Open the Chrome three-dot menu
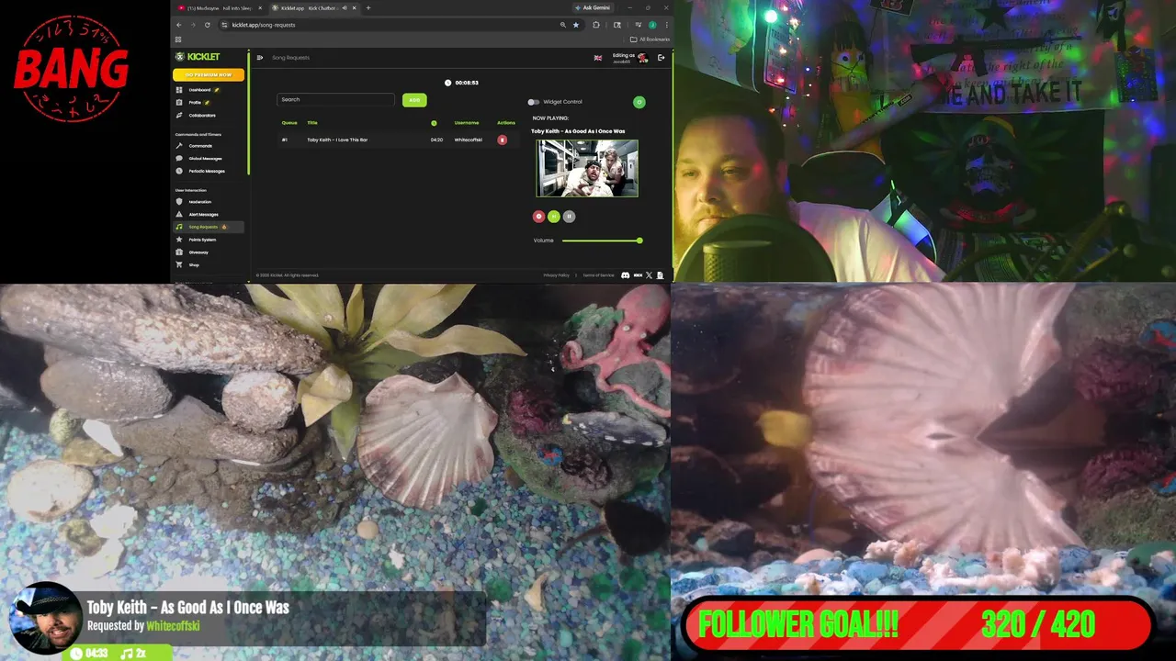Screen dimensions: 1176x661 [666, 25]
